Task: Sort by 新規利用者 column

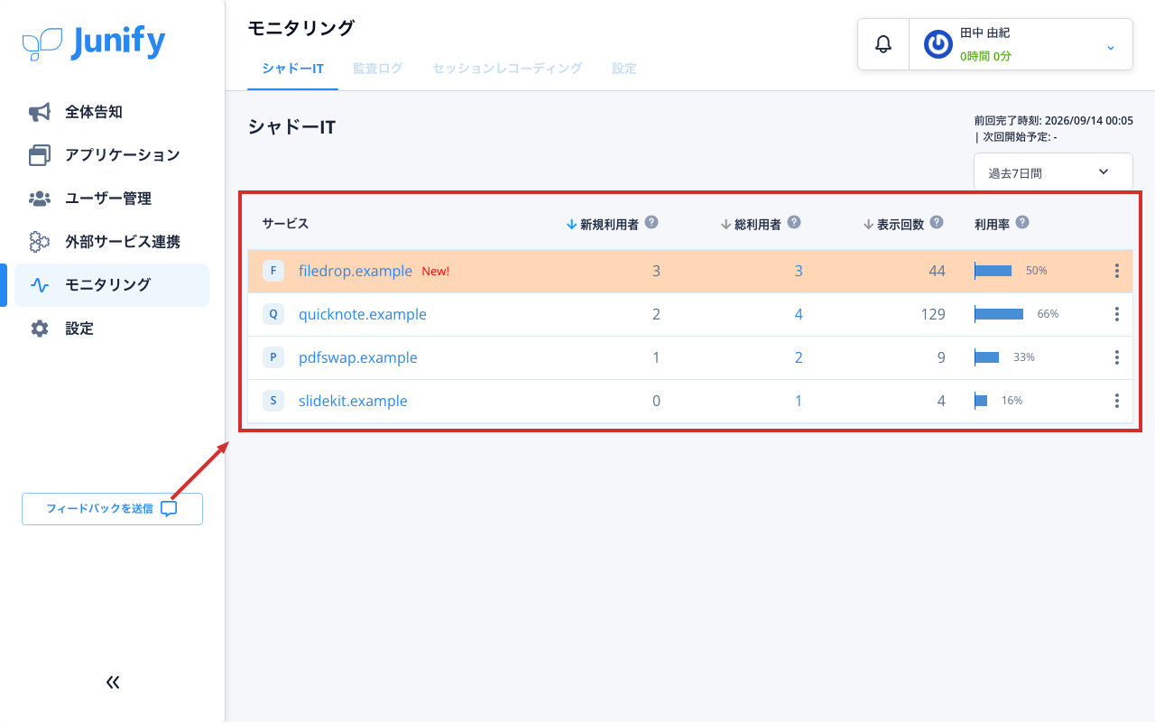Action: [602, 224]
